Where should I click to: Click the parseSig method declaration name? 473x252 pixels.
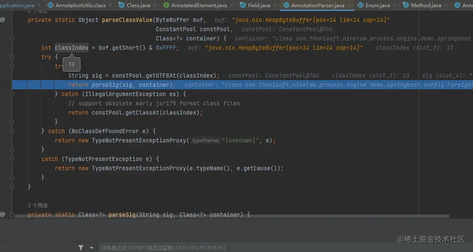click(x=122, y=214)
